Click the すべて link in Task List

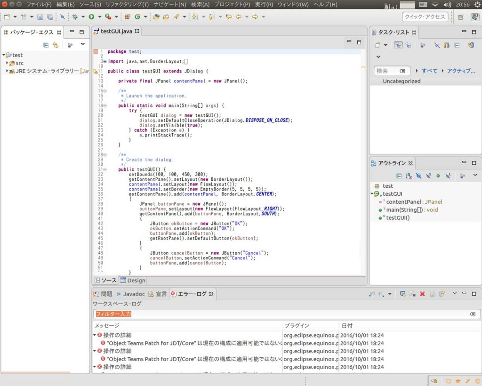pyautogui.click(x=429, y=71)
